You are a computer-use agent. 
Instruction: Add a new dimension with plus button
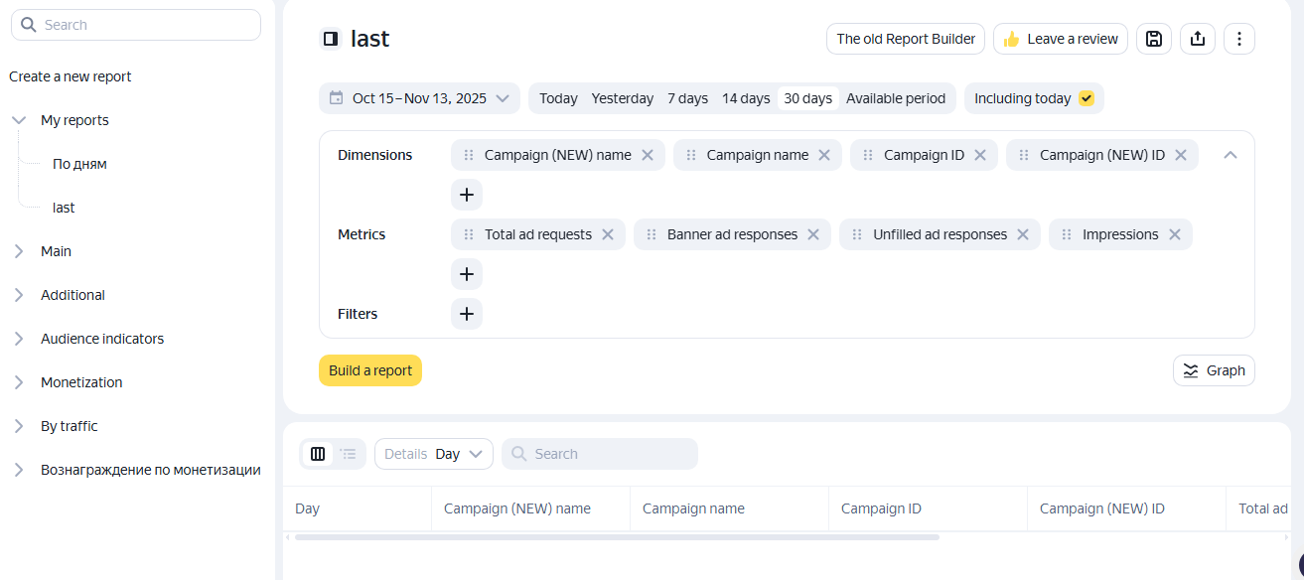(x=467, y=195)
